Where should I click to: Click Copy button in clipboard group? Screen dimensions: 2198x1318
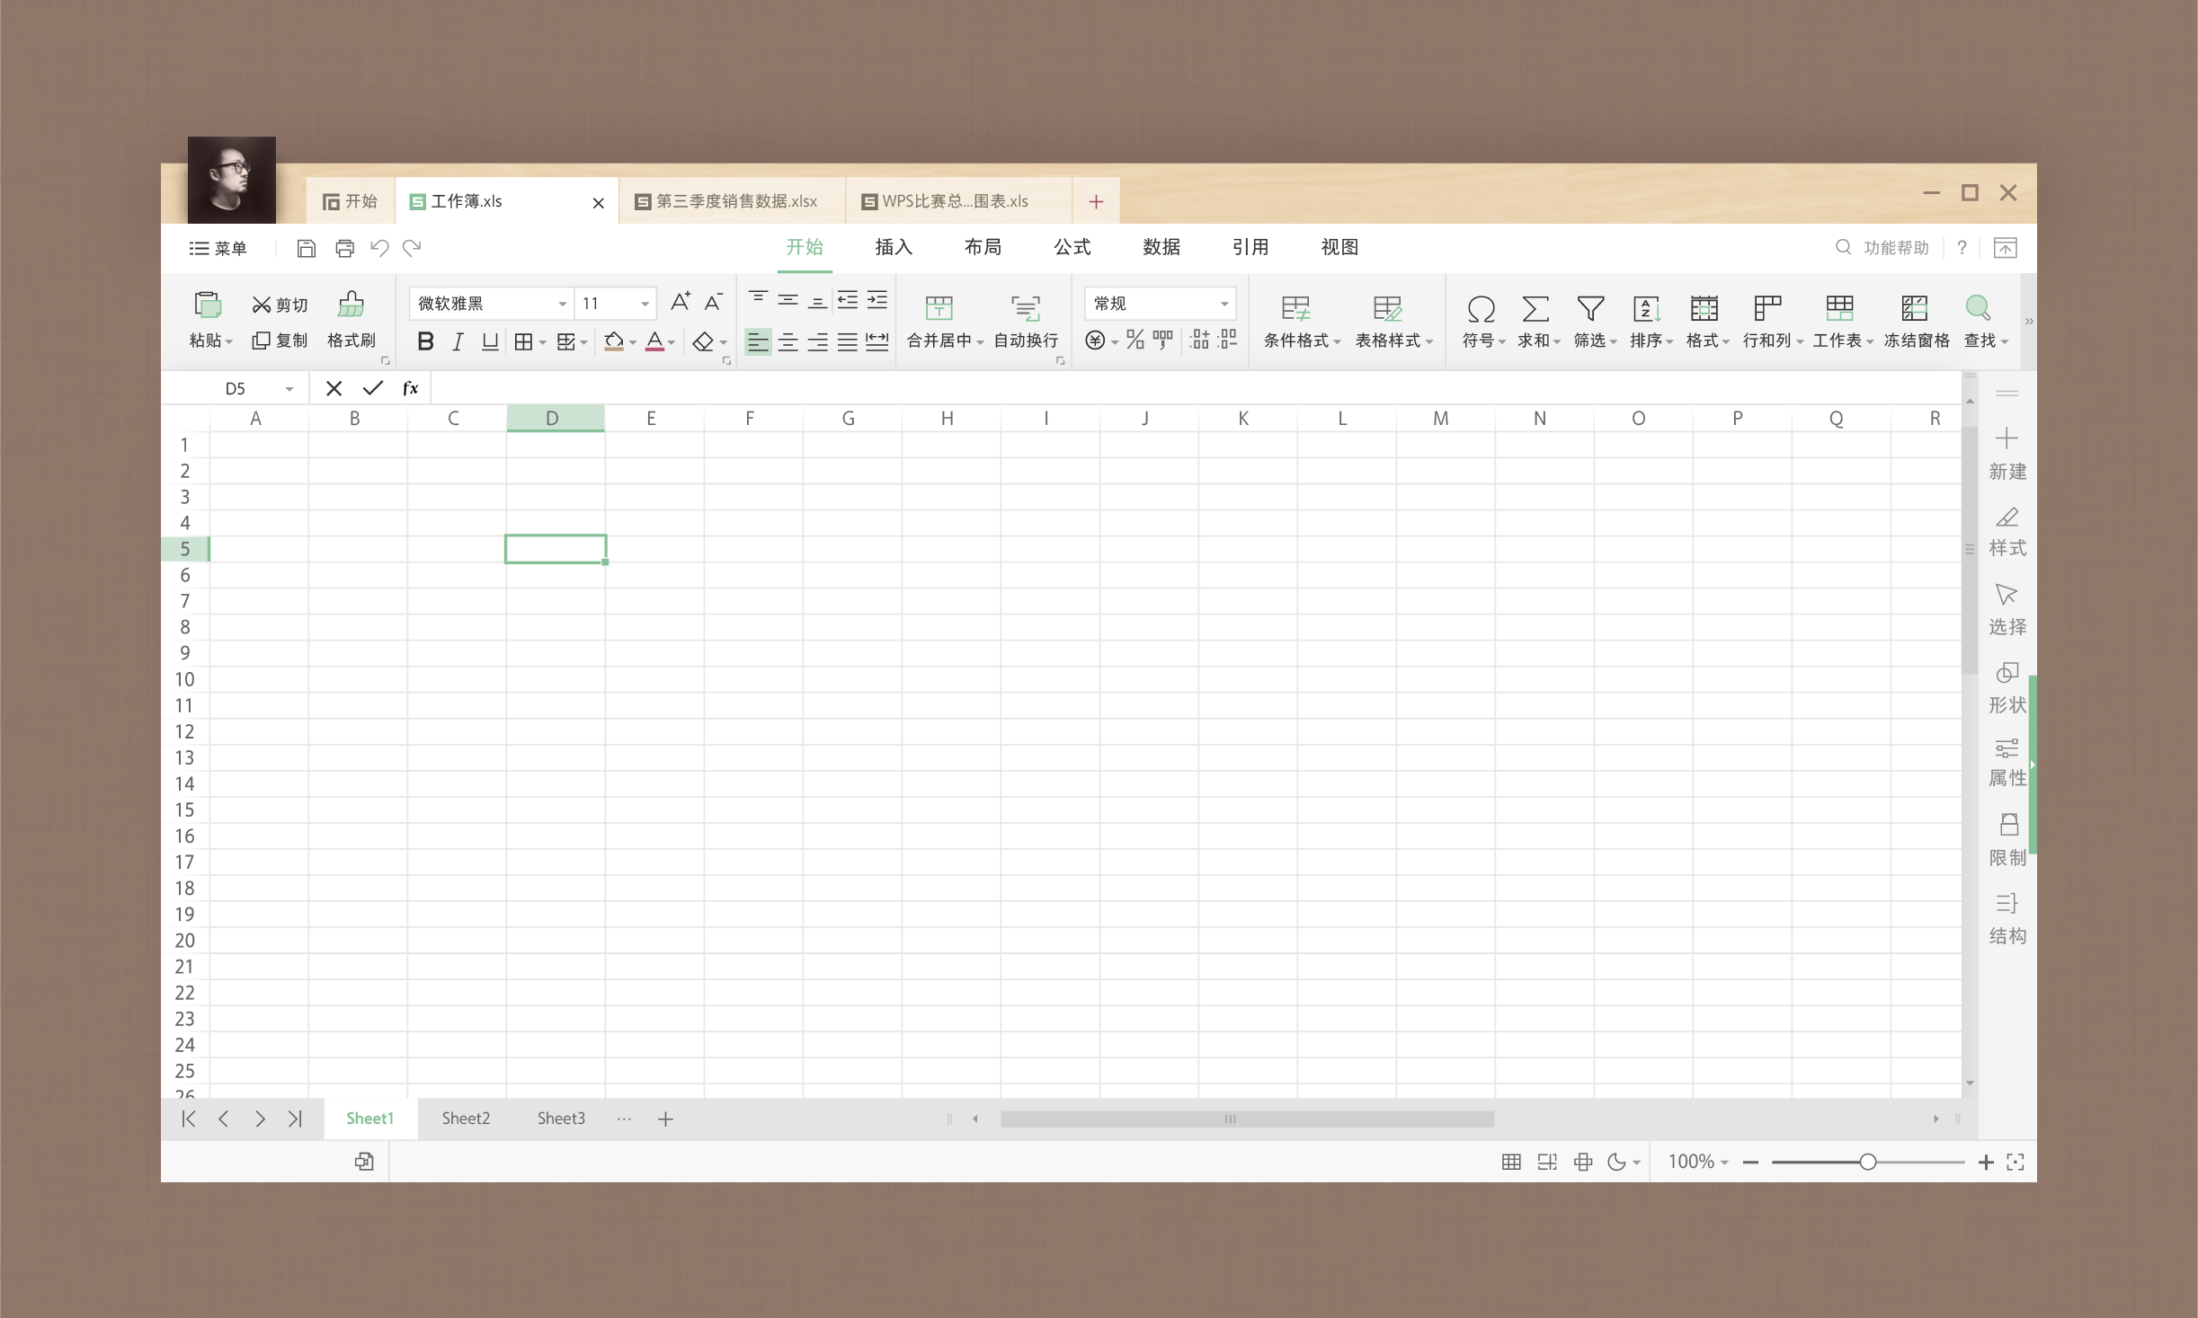pyautogui.click(x=280, y=341)
